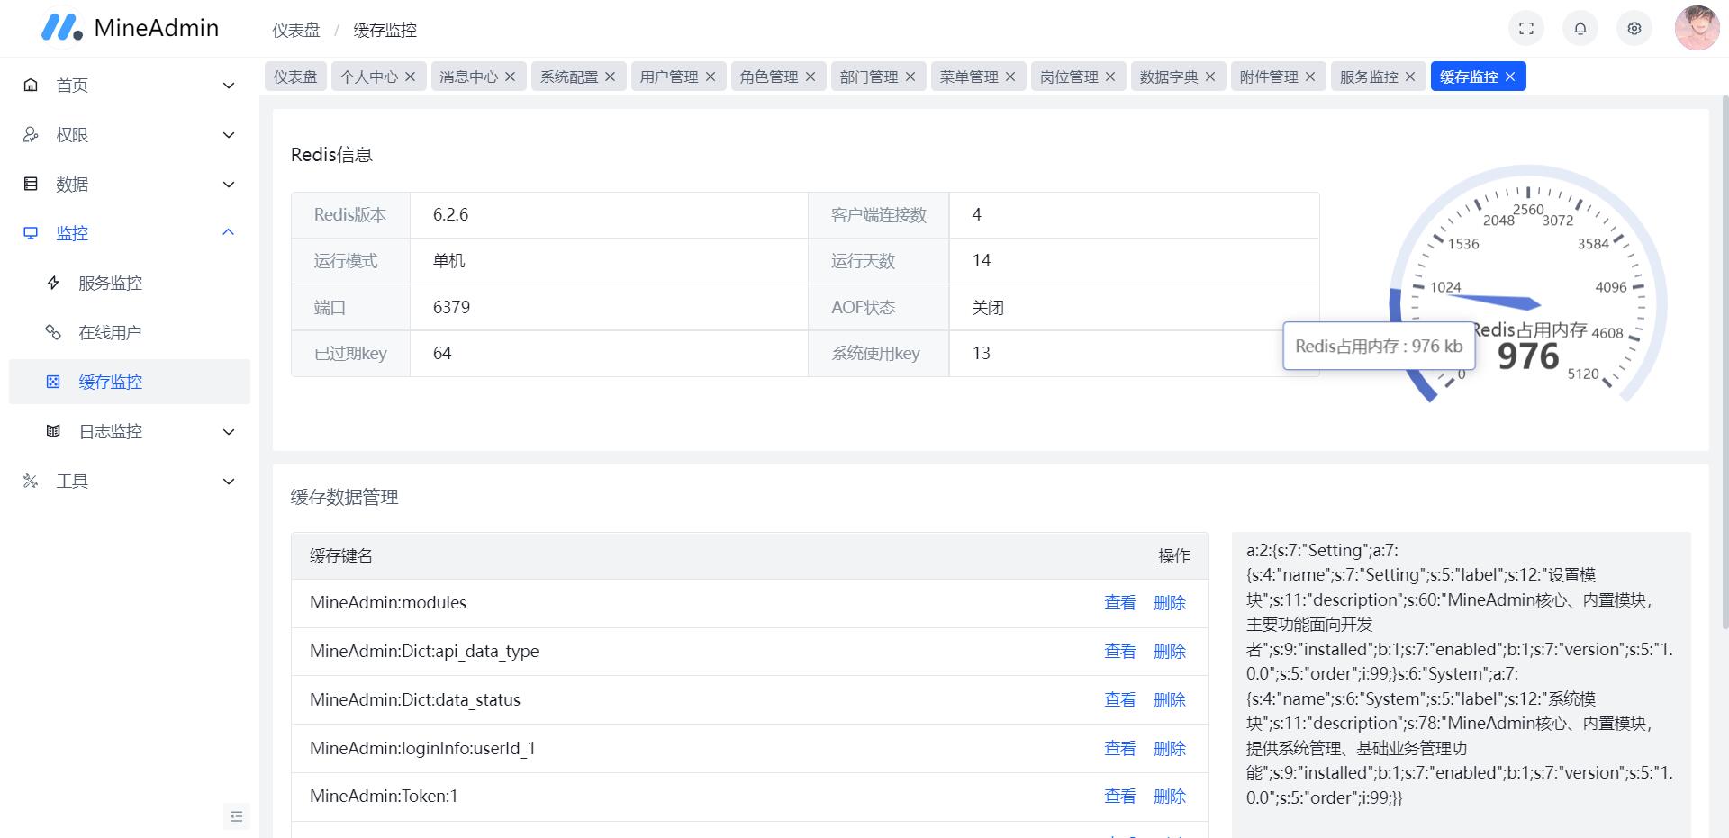Open the settings gear icon
Screen dimensions: 1729x838
pos(1634,29)
